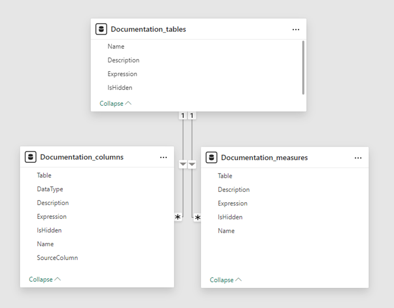Click the Documentation_tables table database icon
Screen dimensions: 394x308
click(x=101, y=29)
